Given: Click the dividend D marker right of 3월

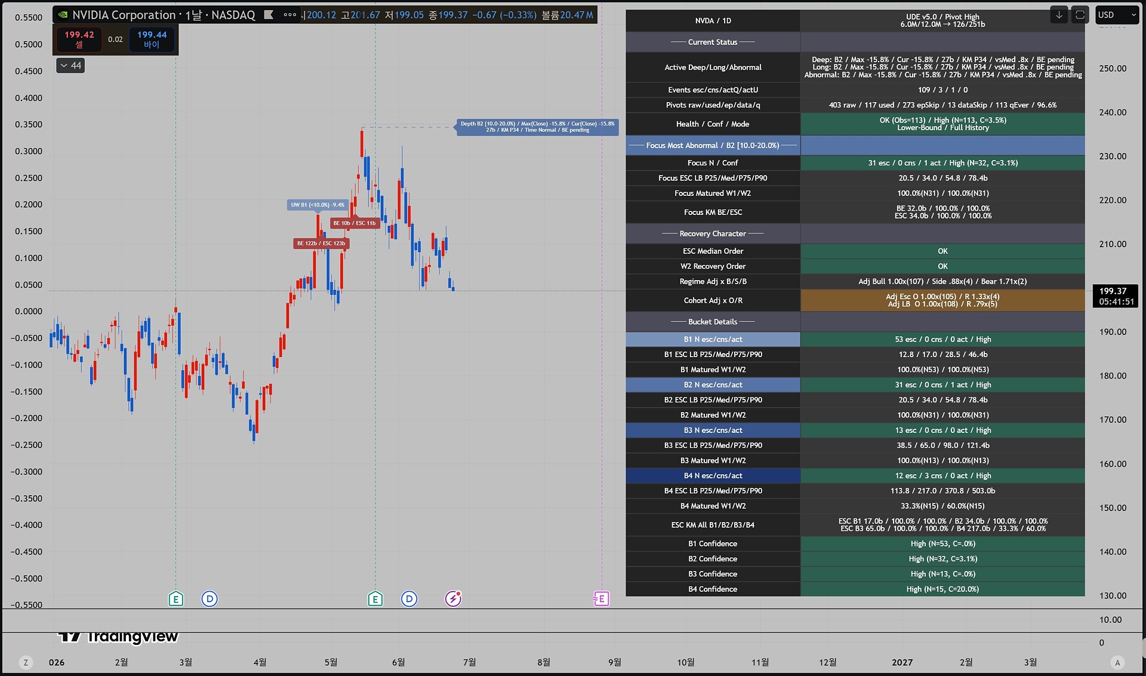Looking at the screenshot, I should [x=210, y=598].
